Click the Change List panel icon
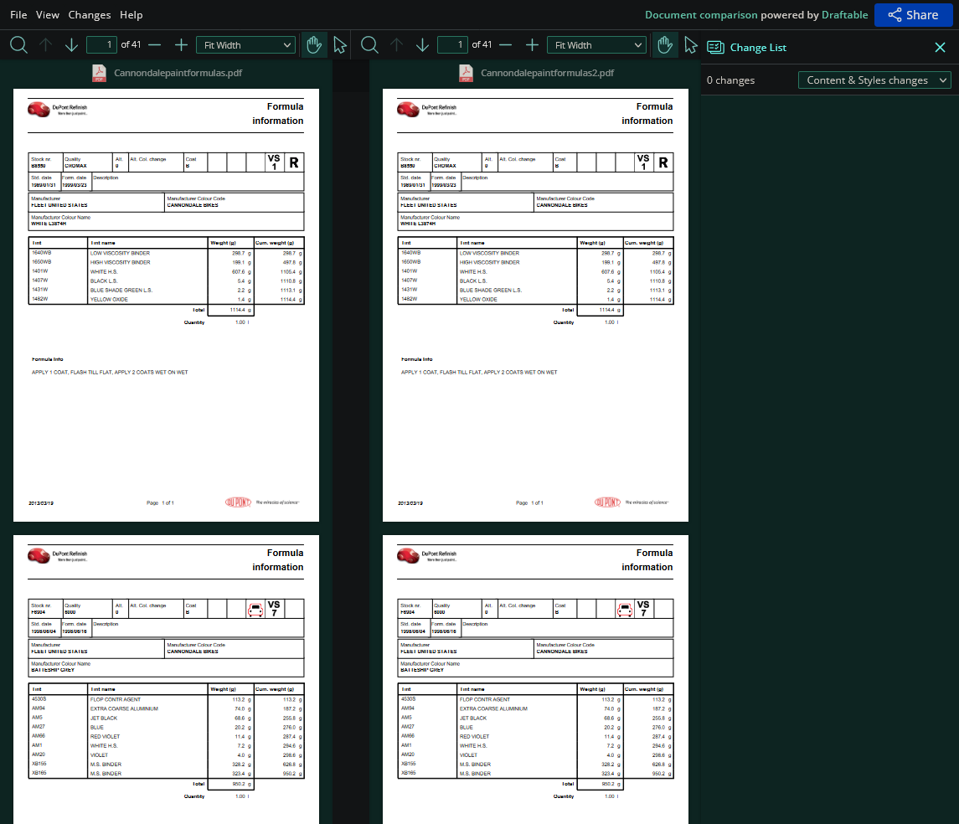The width and height of the screenshot is (959, 824). [x=715, y=47]
